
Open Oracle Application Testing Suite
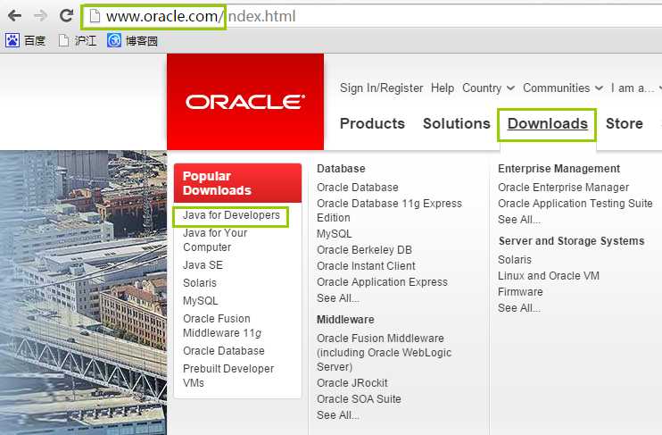point(575,204)
